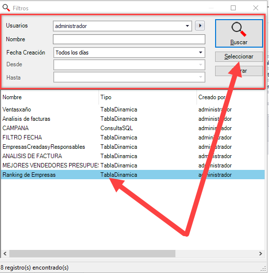Viewport: 269px width, 273px height.
Task: Sort by the Tipo column header
Action: 147,97
